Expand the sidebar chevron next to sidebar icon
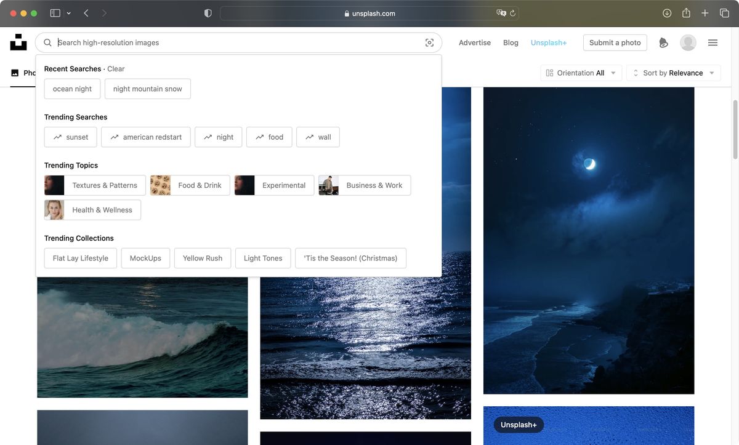 68,12
